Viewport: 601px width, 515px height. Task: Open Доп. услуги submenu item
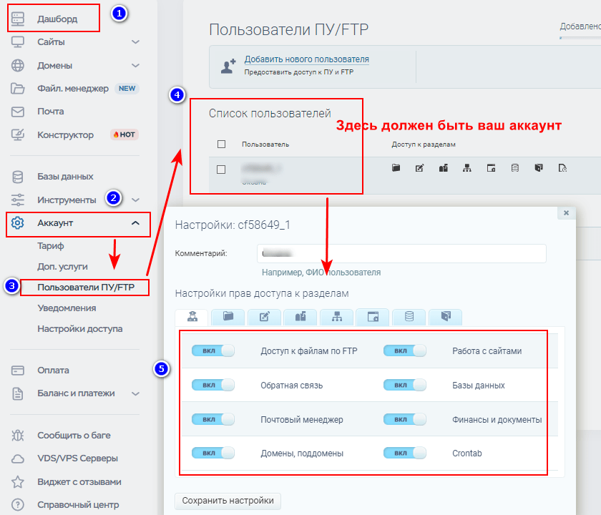click(62, 267)
